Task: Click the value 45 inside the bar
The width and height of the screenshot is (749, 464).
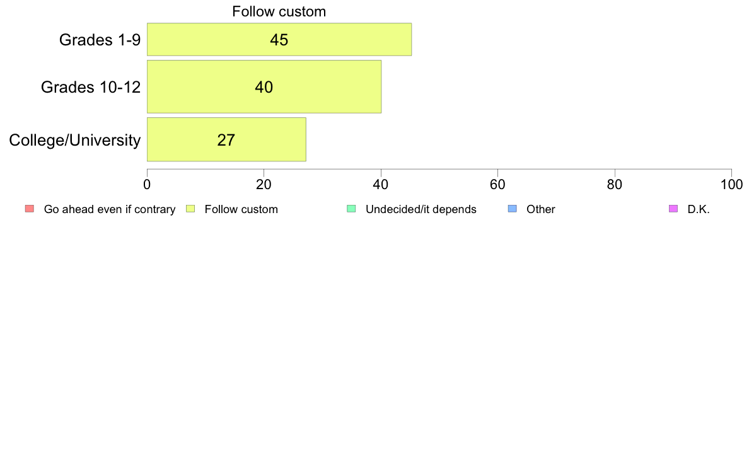Action: click(x=279, y=40)
